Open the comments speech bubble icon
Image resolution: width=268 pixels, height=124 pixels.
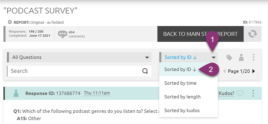[62, 34]
